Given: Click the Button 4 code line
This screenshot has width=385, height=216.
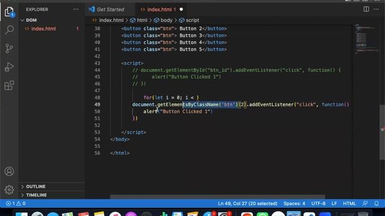Looking at the screenshot, I should point(174,43).
